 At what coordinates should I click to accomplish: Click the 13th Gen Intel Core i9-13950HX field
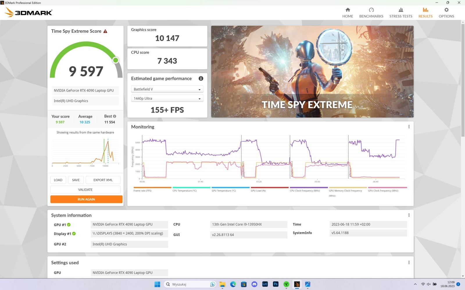pos(248,224)
